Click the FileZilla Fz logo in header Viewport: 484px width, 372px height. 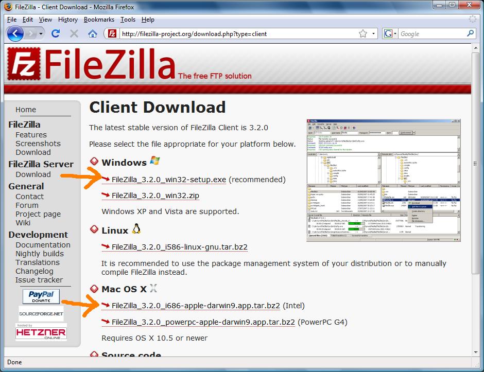point(24,64)
